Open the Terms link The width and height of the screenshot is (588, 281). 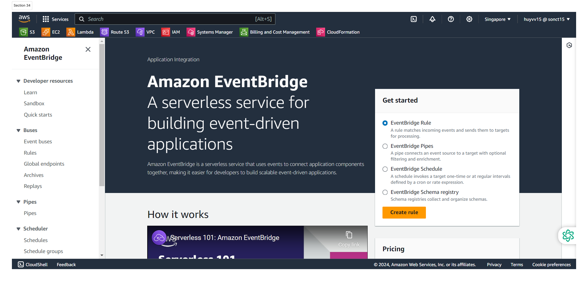(517, 265)
